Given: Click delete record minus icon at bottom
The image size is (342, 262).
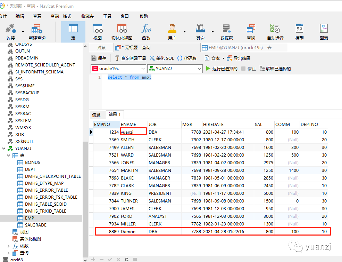Looking at the screenshot, I should click(x=101, y=259).
